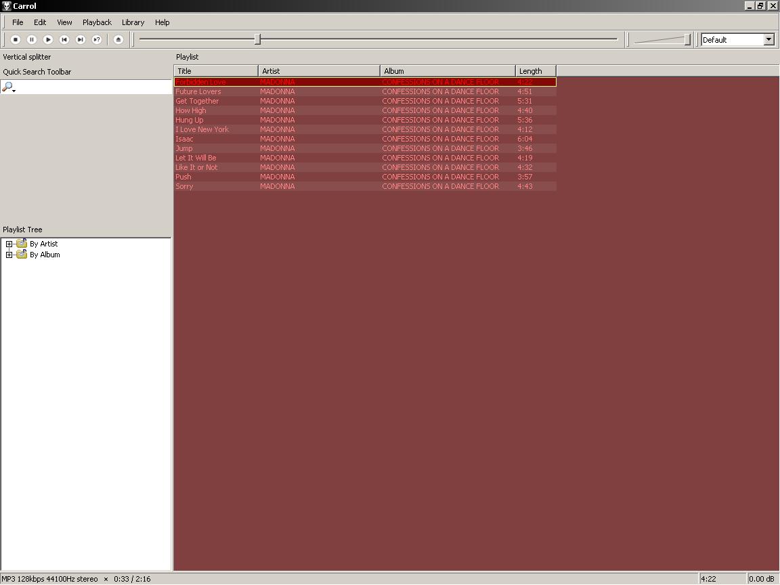Click the volume slider handle

tap(687, 40)
